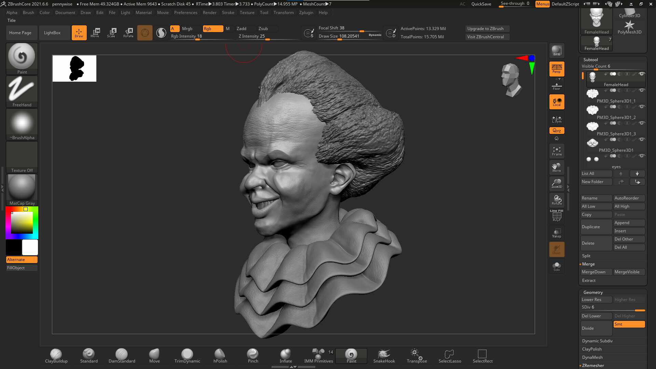Toggle Persp perspective mode
The height and width of the screenshot is (369, 656).
coord(557,69)
